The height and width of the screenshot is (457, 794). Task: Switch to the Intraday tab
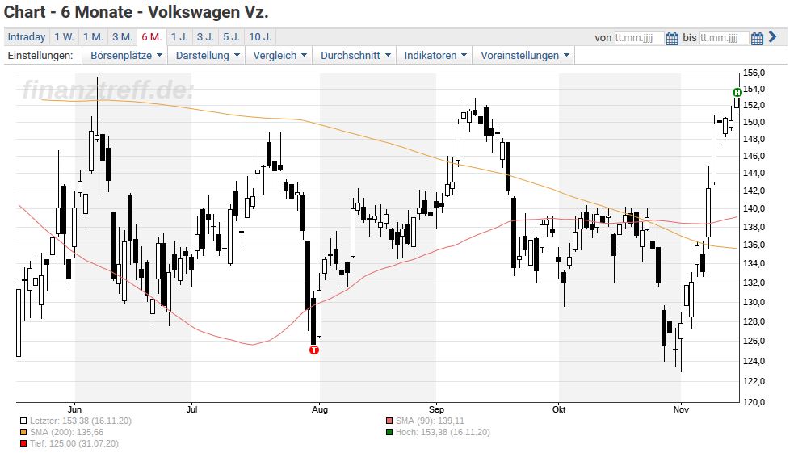(x=27, y=37)
